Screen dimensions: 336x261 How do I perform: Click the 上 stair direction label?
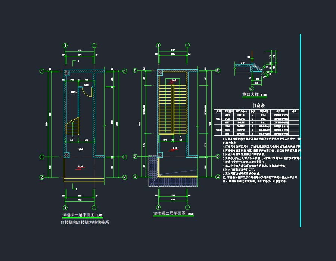73,137
